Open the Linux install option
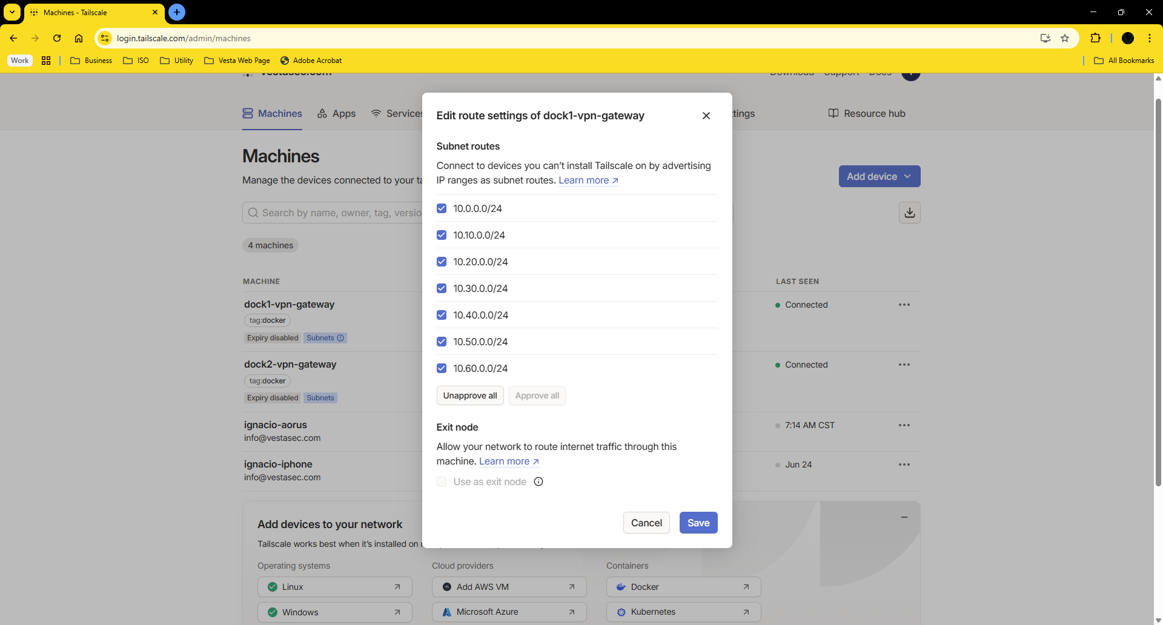Screen dimensions: 1163x625 point(335,587)
